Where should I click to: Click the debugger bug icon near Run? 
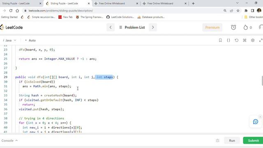tap(217, 141)
